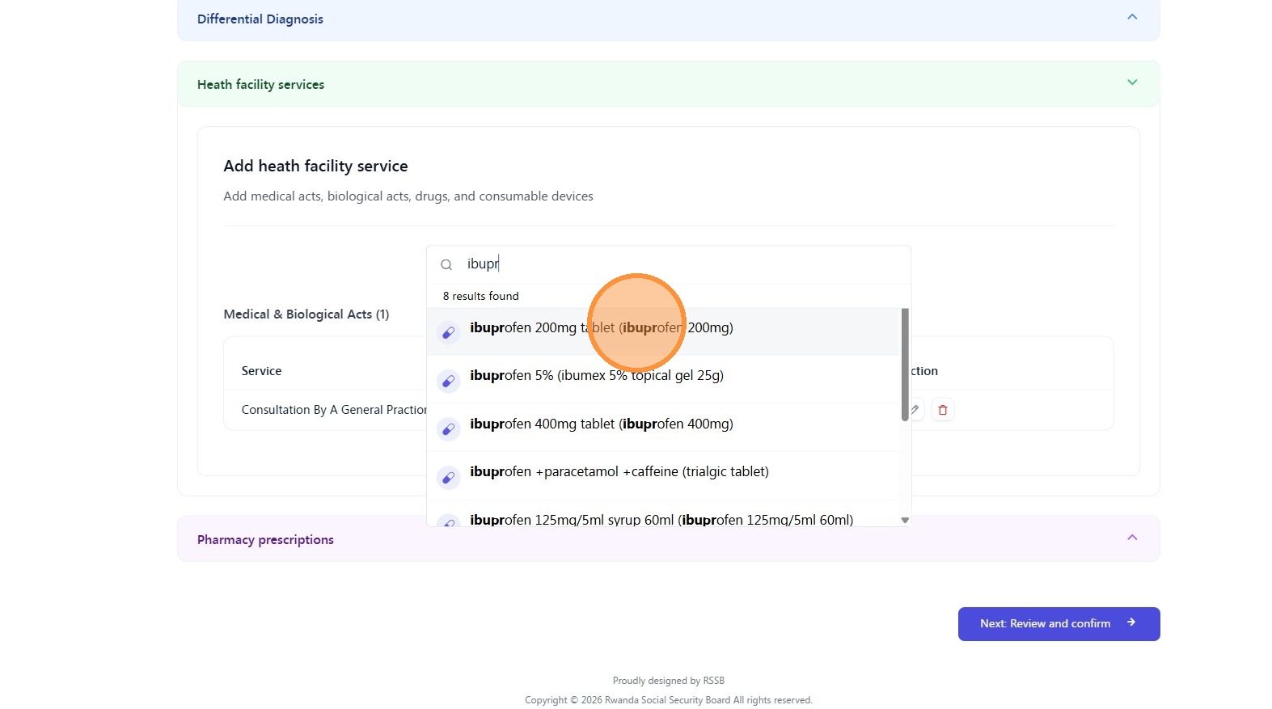1272x709 pixels.
Task: Click the Add medical acts description text
Action: point(408,196)
